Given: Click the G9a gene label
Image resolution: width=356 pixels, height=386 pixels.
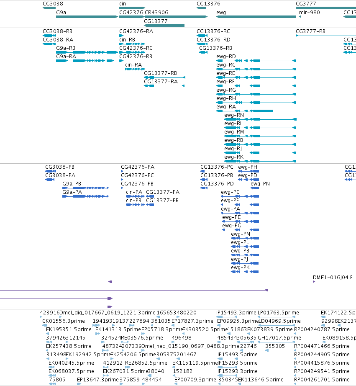Looking at the screenshot, I should (x=61, y=13).
